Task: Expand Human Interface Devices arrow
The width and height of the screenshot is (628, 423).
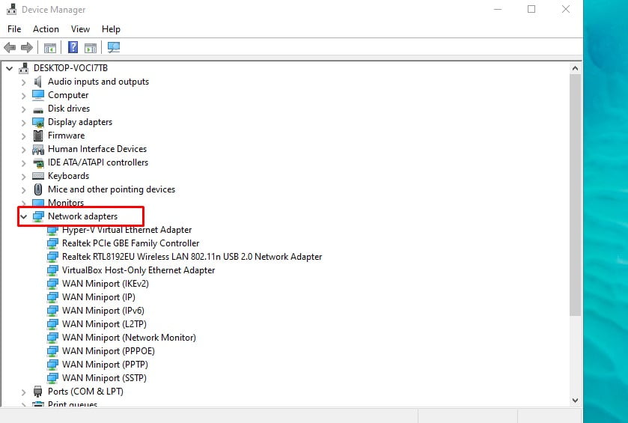Action: coord(23,150)
